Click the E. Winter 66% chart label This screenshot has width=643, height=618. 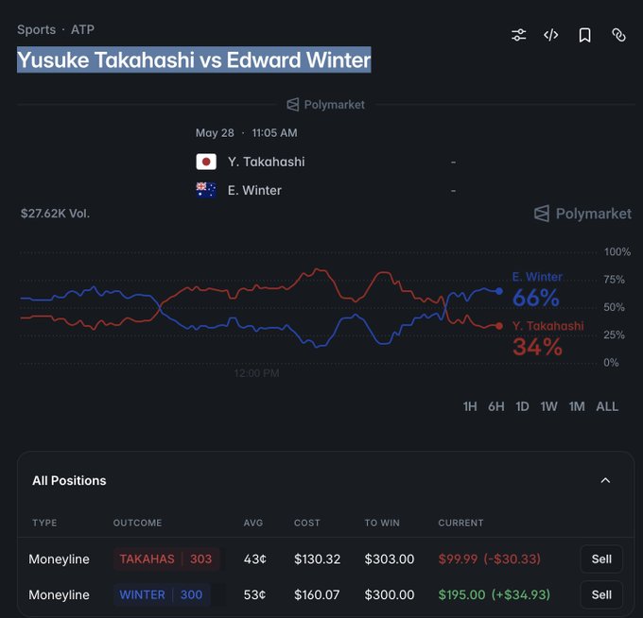click(x=537, y=290)
